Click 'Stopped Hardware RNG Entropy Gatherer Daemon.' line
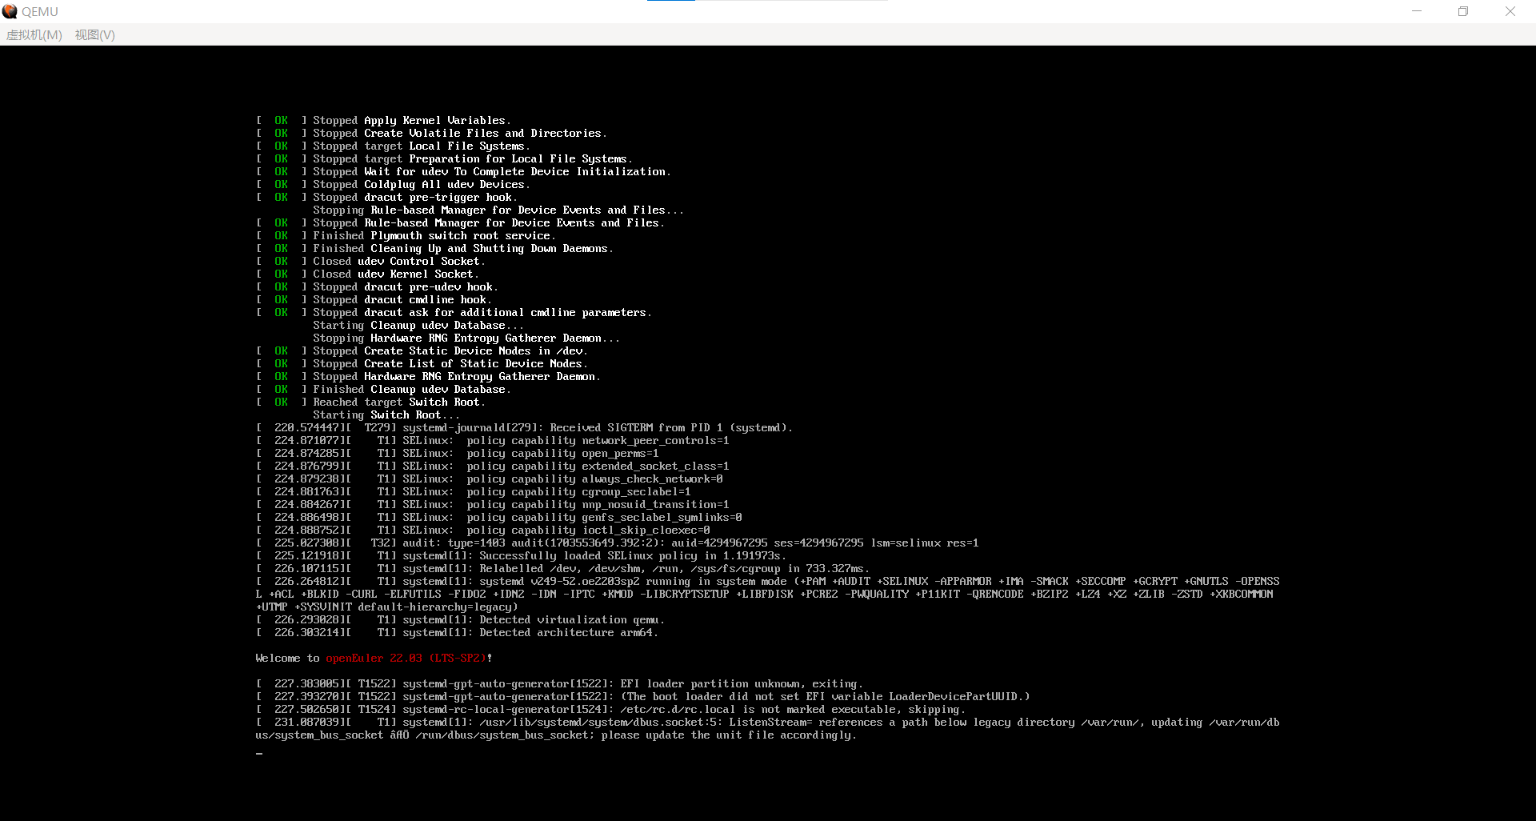Viewport: 1536px width, 821px height. (x=428, y=377)
